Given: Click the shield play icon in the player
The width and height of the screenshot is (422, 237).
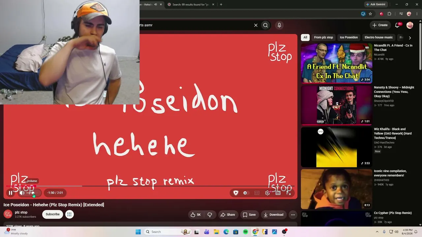Looking at the screenshot, I should [x=236, y=193].
